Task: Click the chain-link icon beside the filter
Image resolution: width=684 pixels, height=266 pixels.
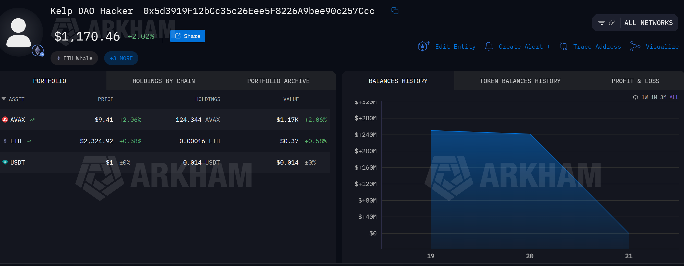Action: (612, 22)
